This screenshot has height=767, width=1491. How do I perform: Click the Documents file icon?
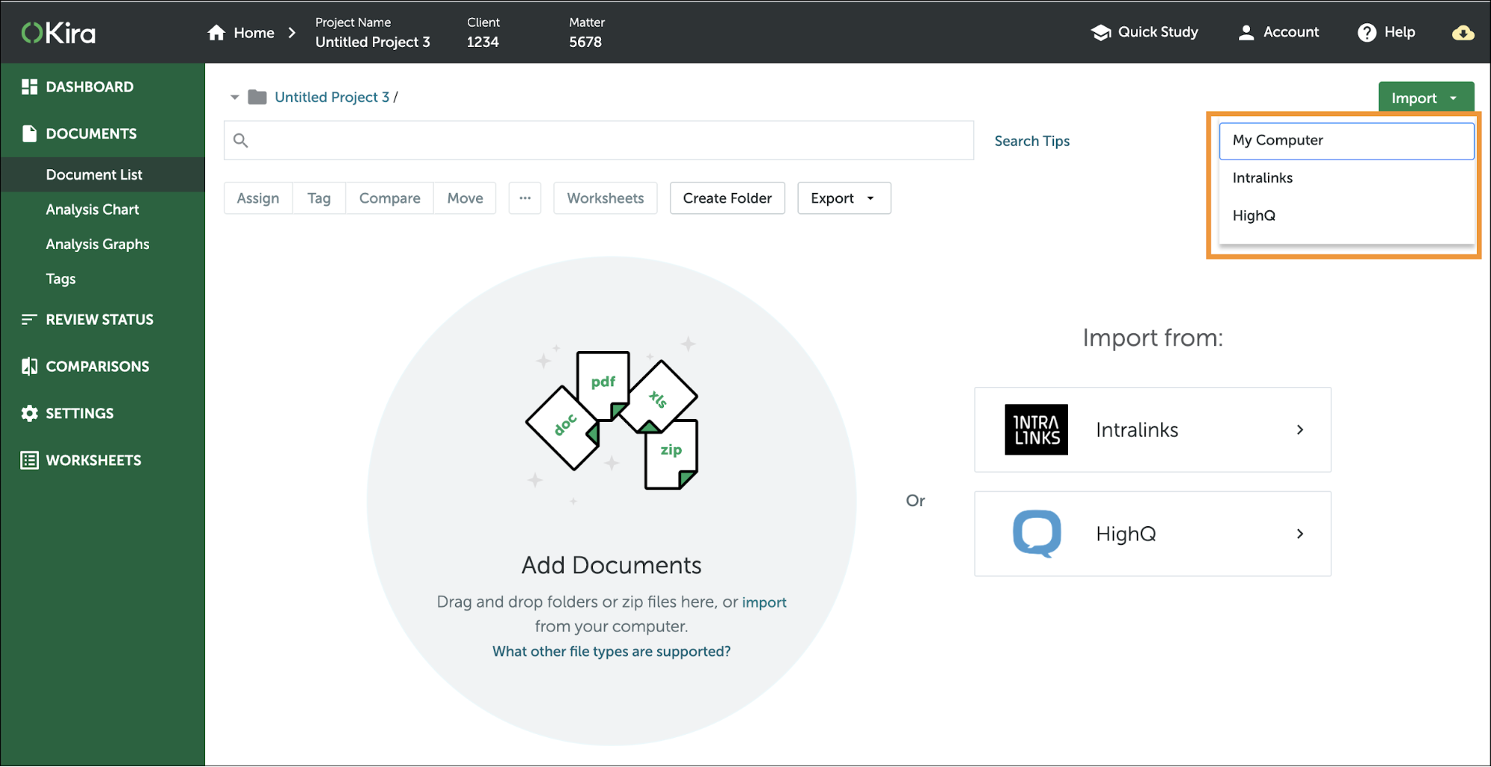29,133
